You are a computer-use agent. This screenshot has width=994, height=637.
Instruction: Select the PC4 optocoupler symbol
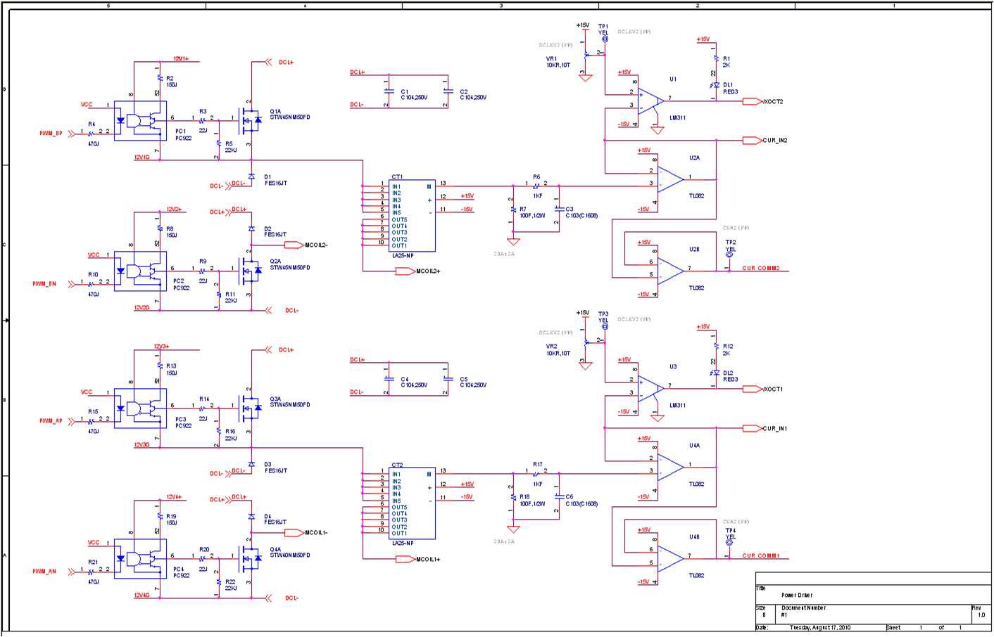140,560
